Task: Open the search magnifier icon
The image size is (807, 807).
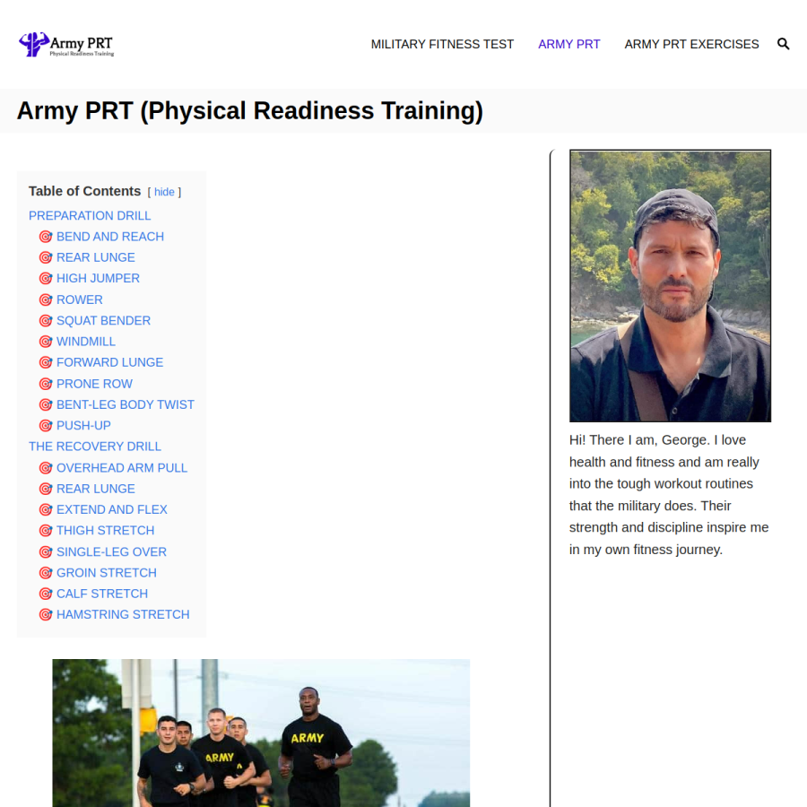Action: click(x=783, y=44)
